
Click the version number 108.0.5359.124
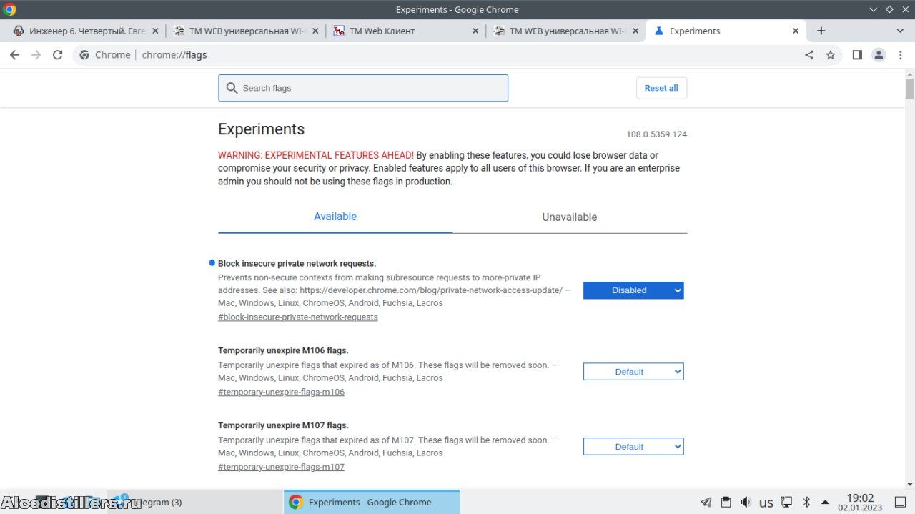coord(656,134)
